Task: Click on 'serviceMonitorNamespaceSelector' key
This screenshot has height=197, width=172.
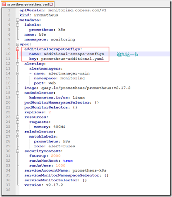Action: tap(62, 175)
